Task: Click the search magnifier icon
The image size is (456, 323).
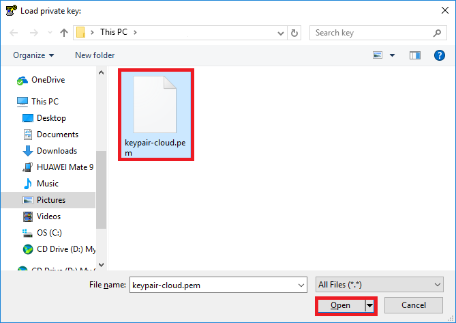Action: pos(437,33)
